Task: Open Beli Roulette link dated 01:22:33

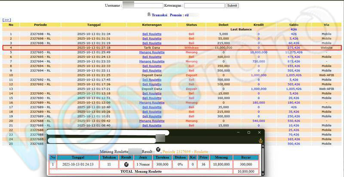Action: (152, 66)
